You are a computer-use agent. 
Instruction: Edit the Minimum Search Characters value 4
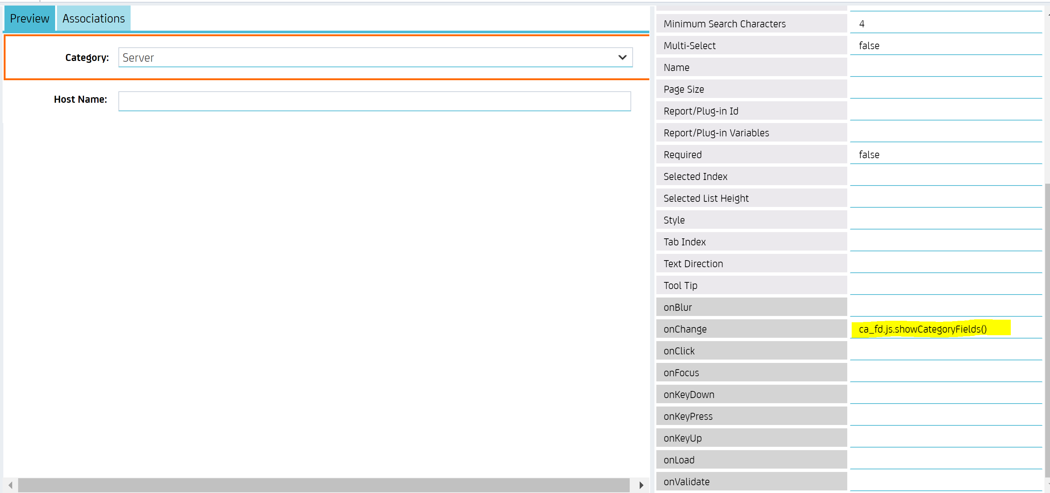(x=946, y=24)
